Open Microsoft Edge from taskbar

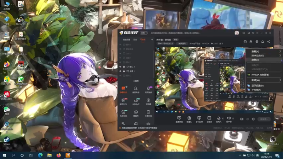coord(40,155)
